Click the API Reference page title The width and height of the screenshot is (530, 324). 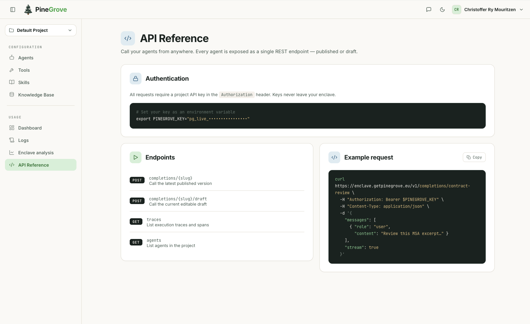point(174,38)
